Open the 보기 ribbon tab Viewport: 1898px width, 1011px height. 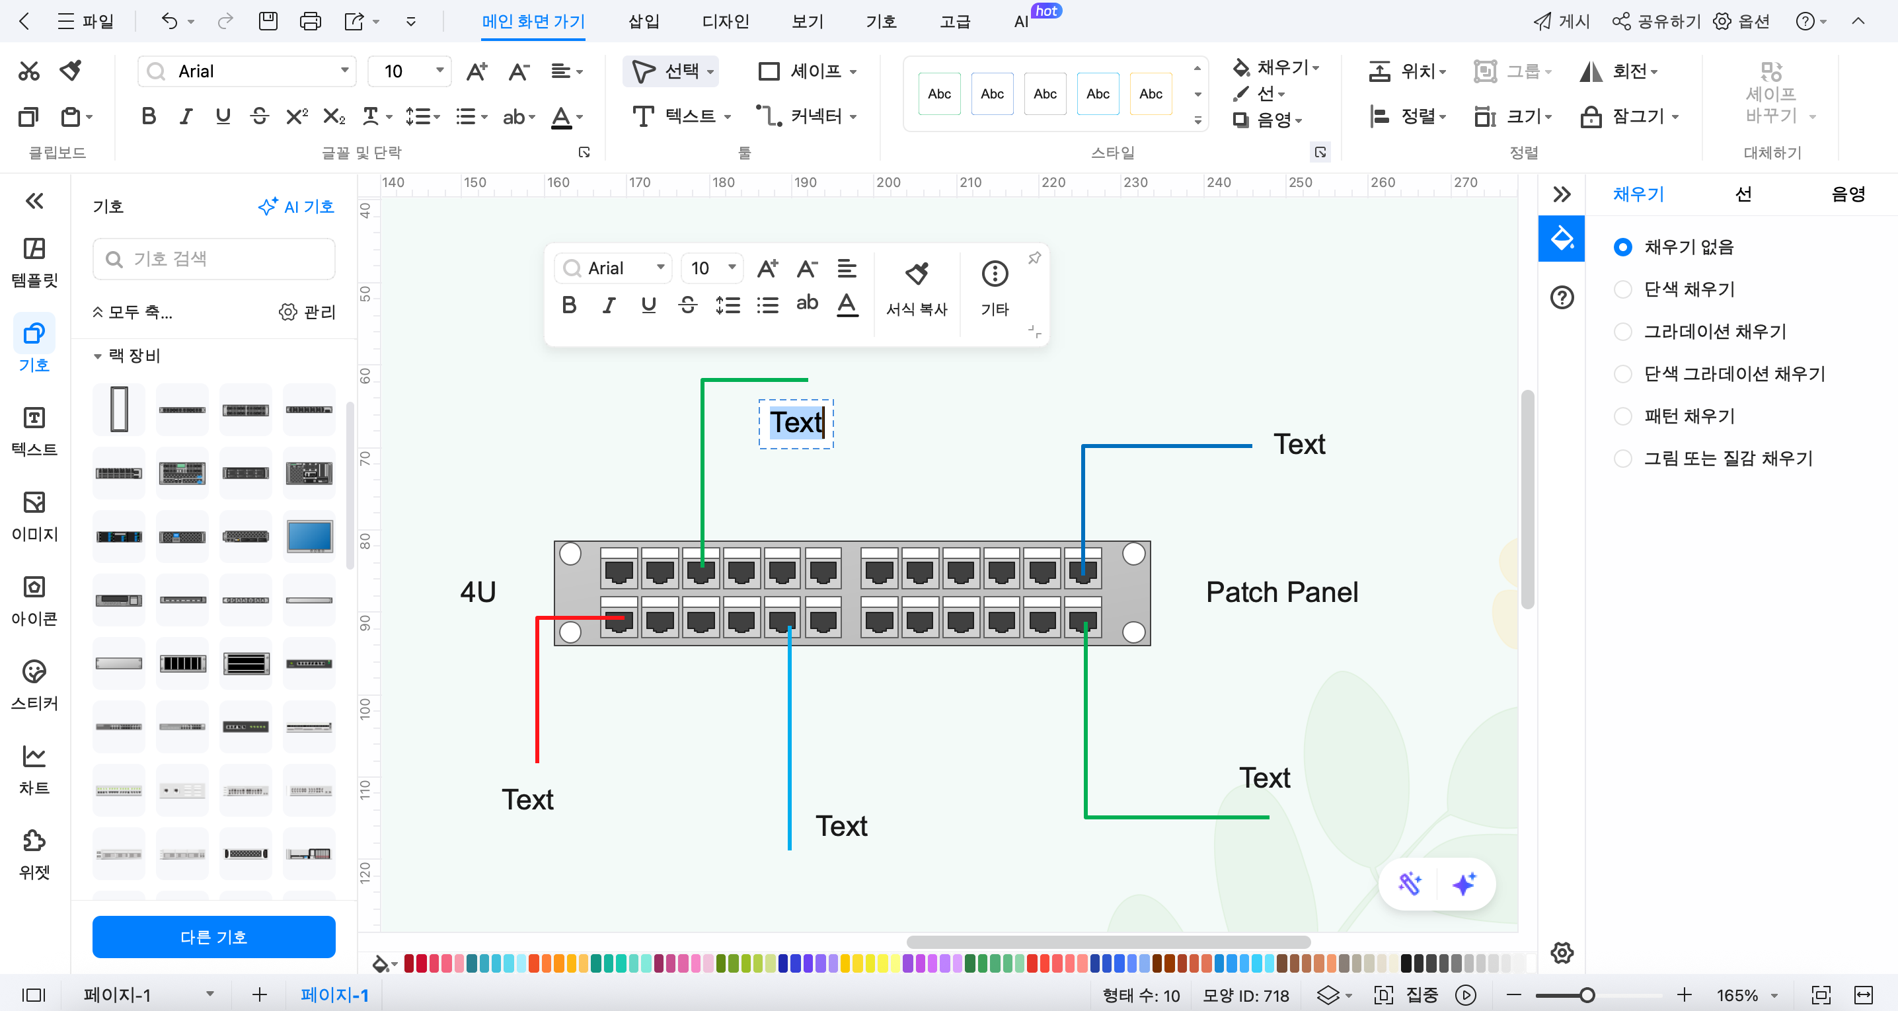807,21
